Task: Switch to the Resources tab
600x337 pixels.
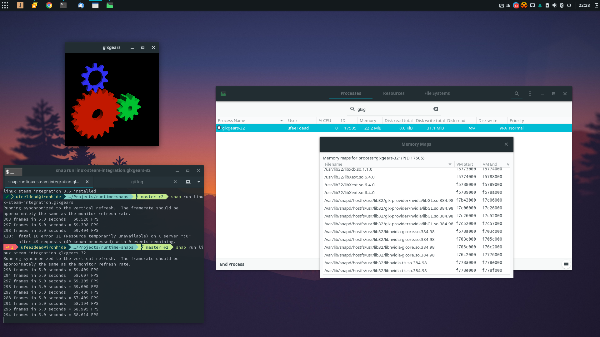Action: coord(394,93)
